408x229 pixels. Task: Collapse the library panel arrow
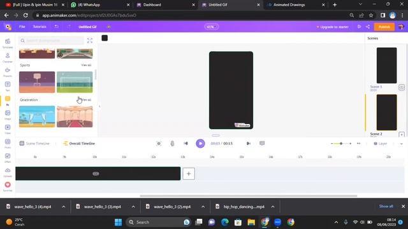pyautogui.click(x=99, y=106)
